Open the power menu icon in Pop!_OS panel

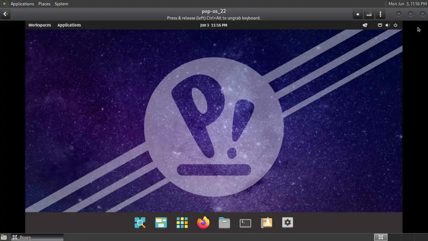click(x=396, y=25)
